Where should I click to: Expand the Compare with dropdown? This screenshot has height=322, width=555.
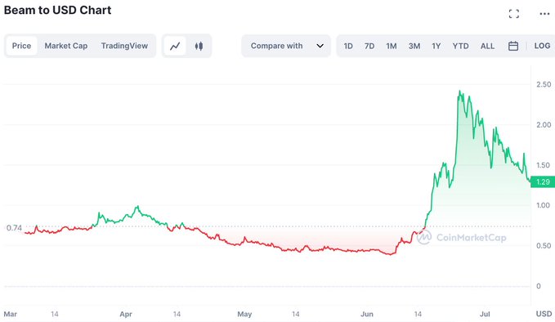(x=286, y=46)
